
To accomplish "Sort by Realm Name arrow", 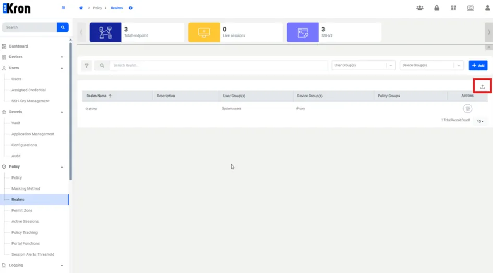I will point(110,96).
